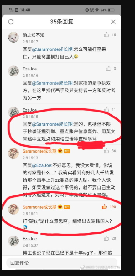Viewport: 135px width, 276px height.
Task: Tap 博主 badge beside Saramonte成长期 at 15:13
Action: point(67,151)
